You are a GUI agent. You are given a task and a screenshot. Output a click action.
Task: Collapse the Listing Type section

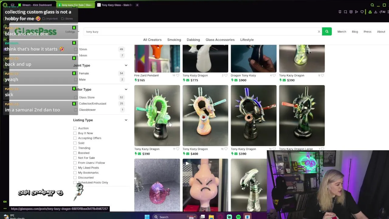[126, 120]
